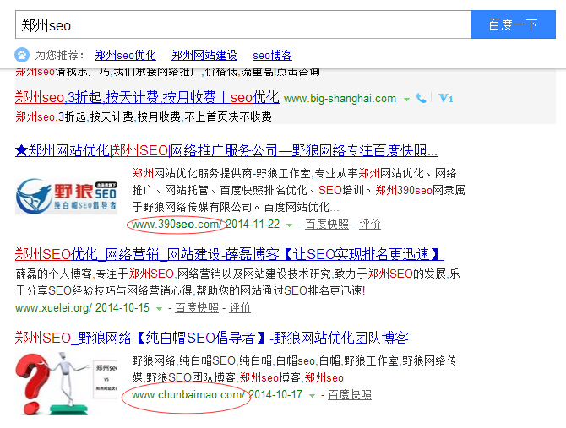The image size is (566, 428).
Task: Select the 郑州seo优化 suggested search
Action: pos(125,55)
